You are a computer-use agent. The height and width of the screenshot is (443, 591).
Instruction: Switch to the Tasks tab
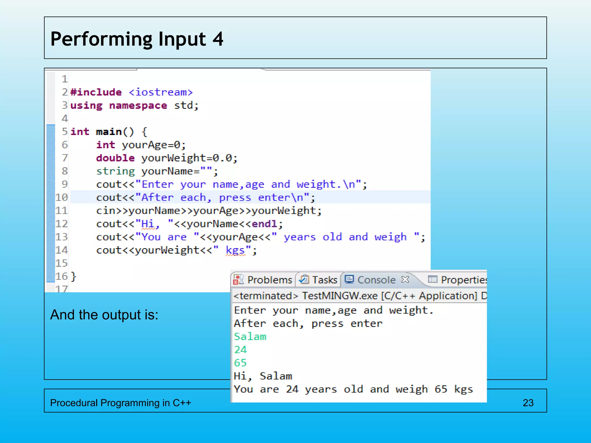click(319, 280)
